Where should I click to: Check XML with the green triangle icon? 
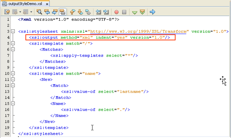(135, 12)
